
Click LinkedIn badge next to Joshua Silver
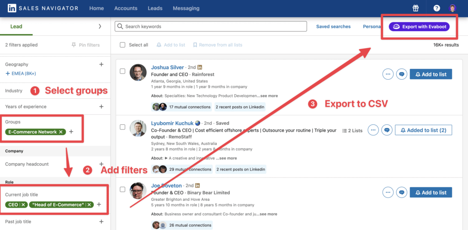200,68
